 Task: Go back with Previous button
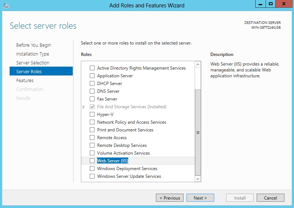tap(170, 198)
